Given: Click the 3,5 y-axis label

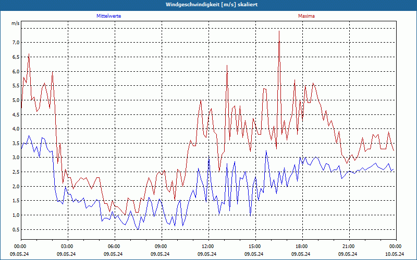Looking at the screenshot, I should (16, 144).
